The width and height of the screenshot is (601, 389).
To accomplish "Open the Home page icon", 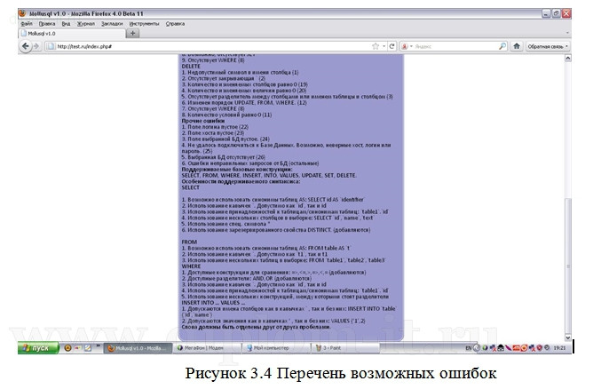I will tap(517, 46).
